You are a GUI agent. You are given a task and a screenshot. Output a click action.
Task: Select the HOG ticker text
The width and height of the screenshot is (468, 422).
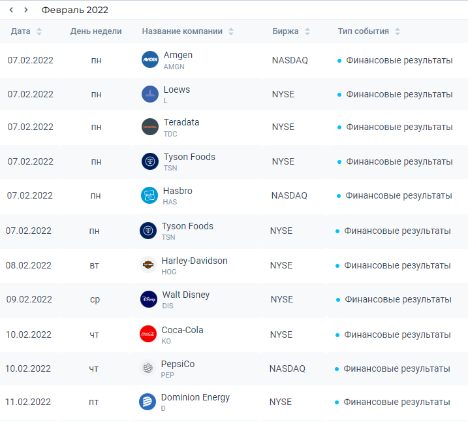pyautogui.click(x=169, y=272)
